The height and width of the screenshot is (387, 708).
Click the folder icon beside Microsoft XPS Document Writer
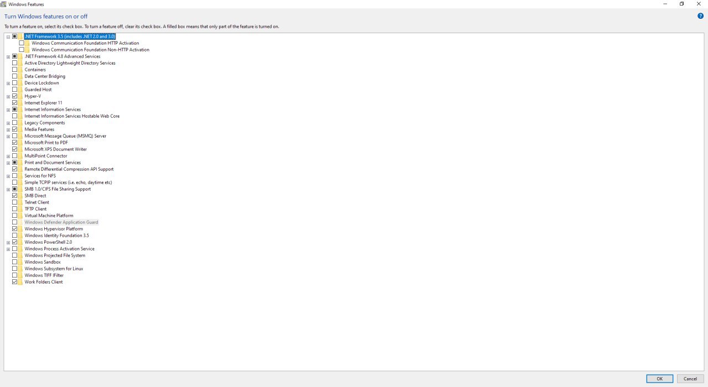(x=21, y=149)
